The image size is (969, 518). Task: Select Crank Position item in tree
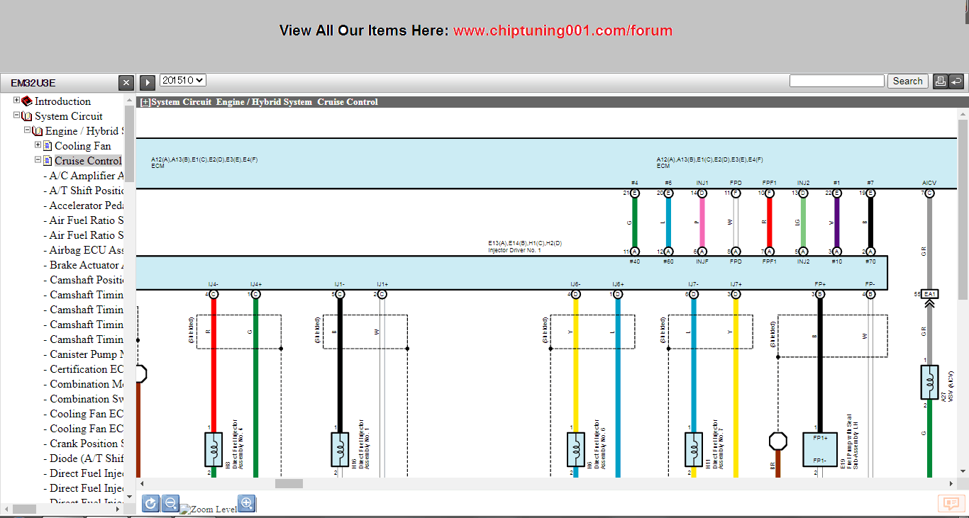[86, 444]
